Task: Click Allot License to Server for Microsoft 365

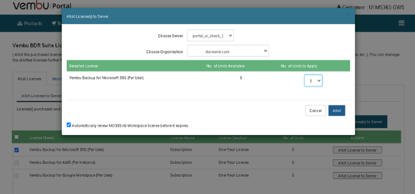Action: (357, 150)
